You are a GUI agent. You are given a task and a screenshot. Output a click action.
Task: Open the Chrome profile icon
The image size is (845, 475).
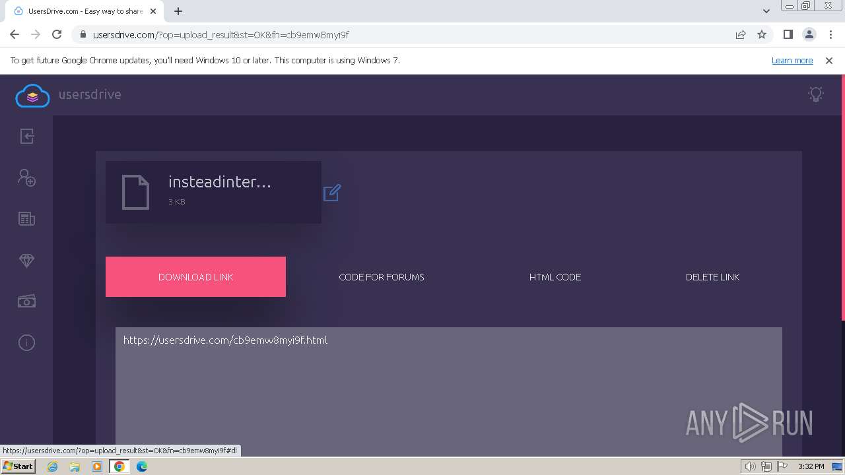(809, 34)
